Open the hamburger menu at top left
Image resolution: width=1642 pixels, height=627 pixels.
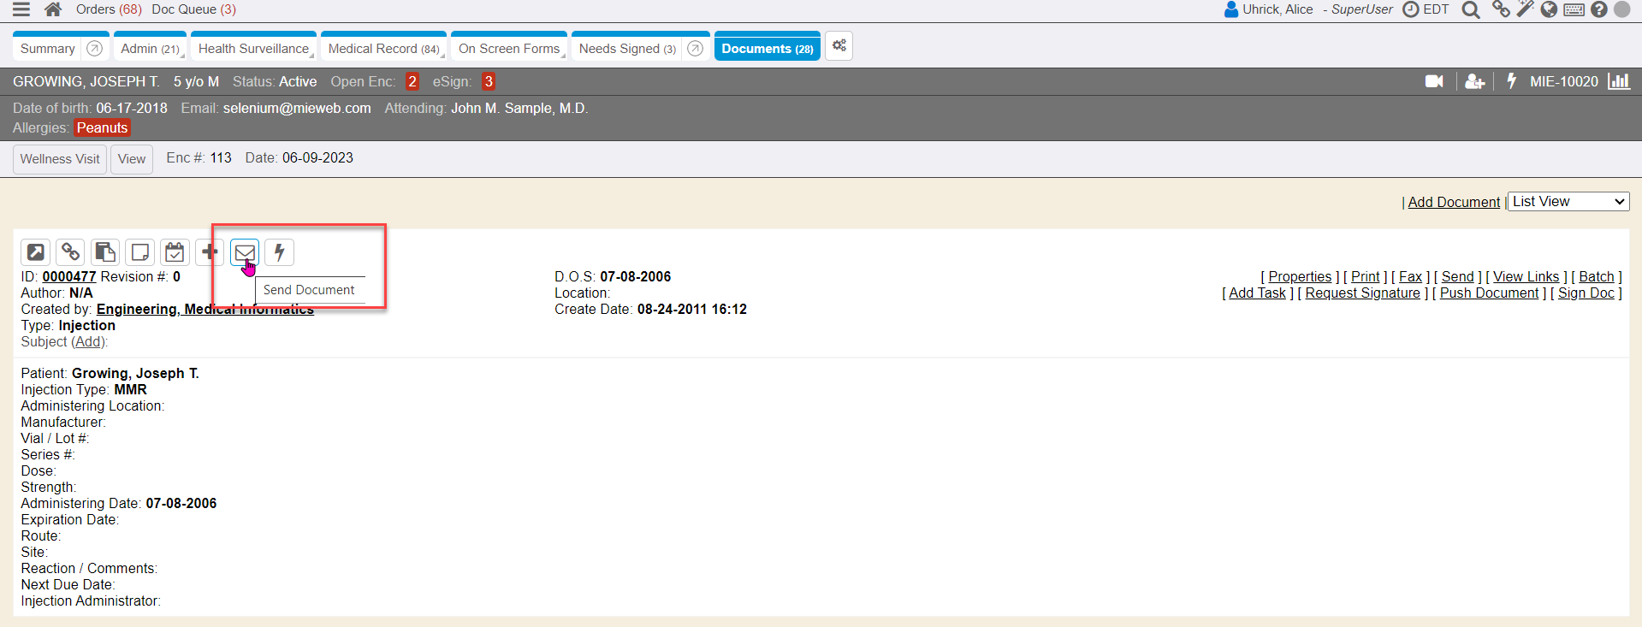point(21,9)
